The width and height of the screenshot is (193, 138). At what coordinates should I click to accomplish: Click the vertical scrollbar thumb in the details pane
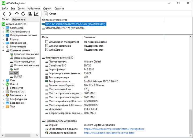click(190, 121)
